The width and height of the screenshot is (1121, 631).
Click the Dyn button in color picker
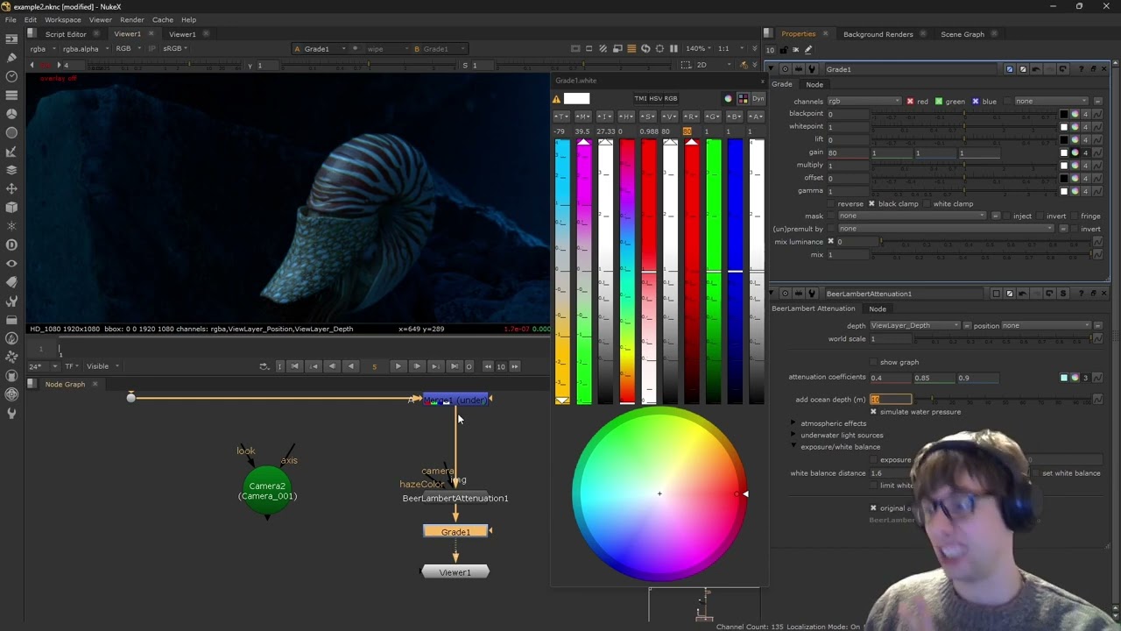point(758,99)
